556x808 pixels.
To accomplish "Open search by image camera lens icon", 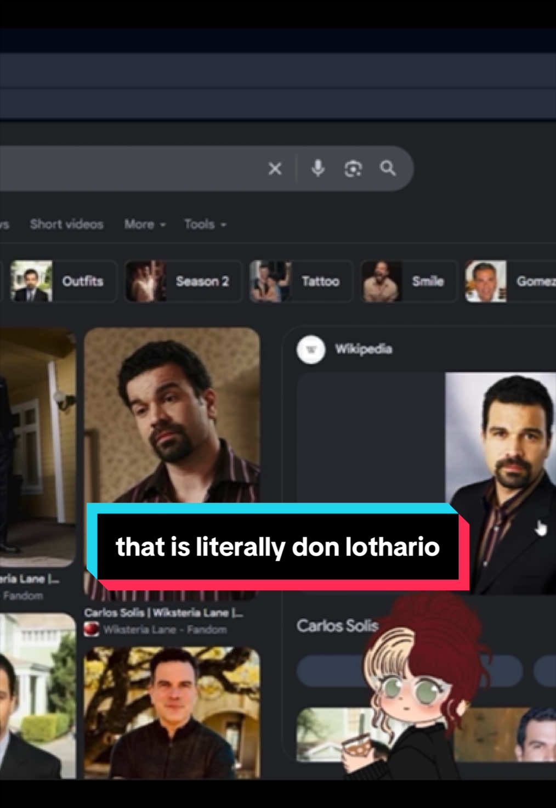I will (x=353, y=168).
